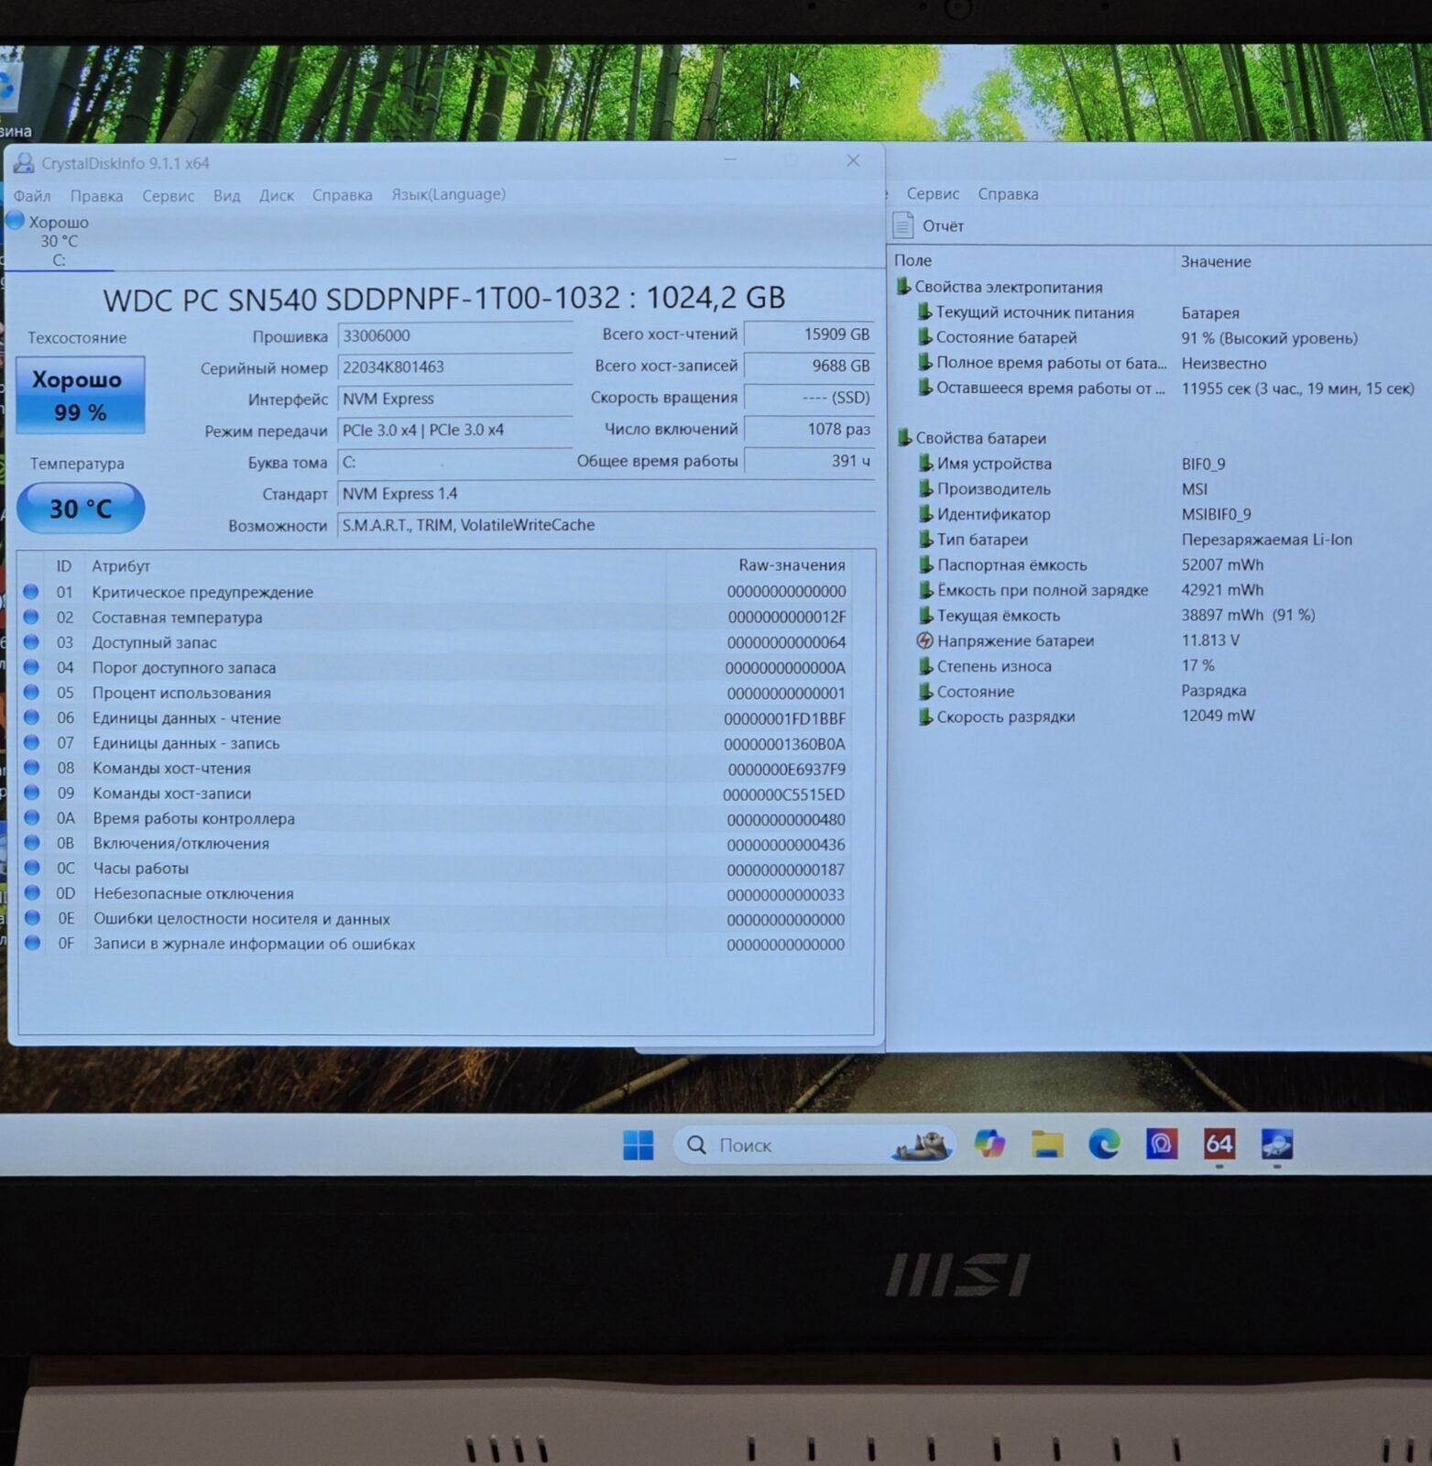The image size is (1432, 1466).
Task: Select the Свойства электропитания tree row
Action: point(1009,287)
